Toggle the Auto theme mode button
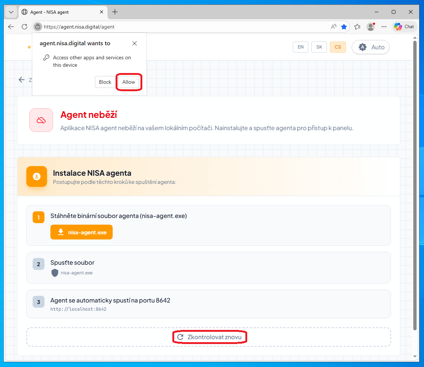The image size is (424, 367). click(371, 47)
